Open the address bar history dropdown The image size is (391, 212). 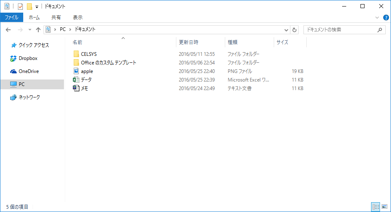286,30
